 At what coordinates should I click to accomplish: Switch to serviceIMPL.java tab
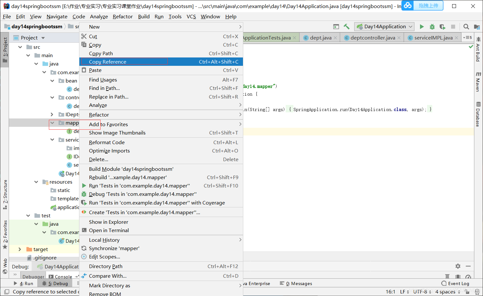point(433,38)
